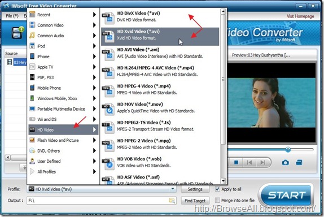Expand the All Profiles submenu arrow
Viewport: 324px width, 217px height.
click(x=94, y=171)
